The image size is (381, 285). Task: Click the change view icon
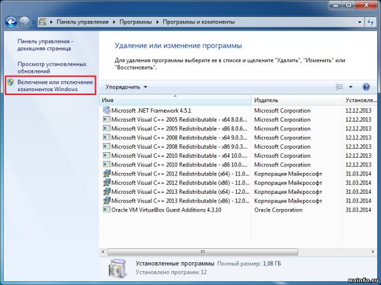pos(340,87)
